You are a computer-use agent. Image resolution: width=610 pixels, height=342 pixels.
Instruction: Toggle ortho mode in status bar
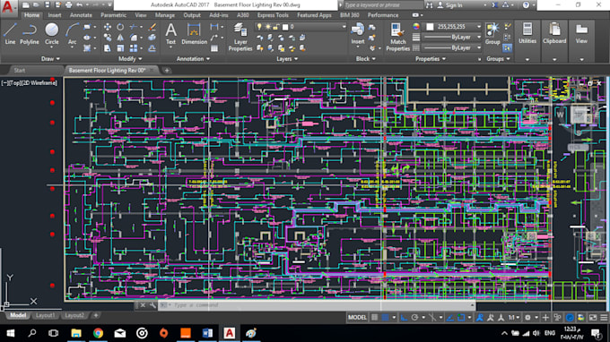pos(404,318)
